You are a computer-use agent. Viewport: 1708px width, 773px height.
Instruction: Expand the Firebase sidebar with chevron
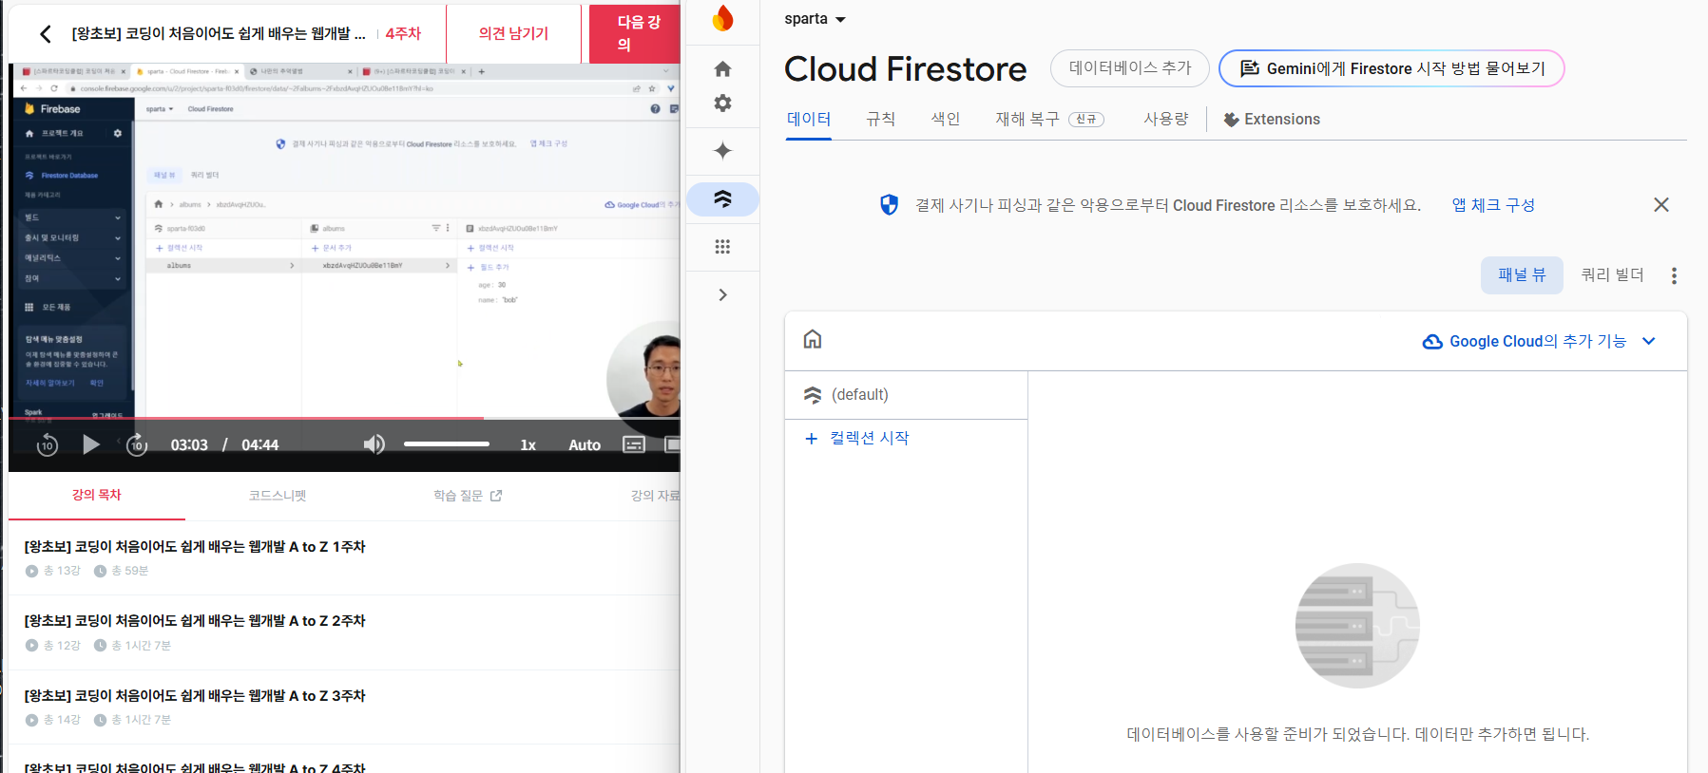click(722, 294)
